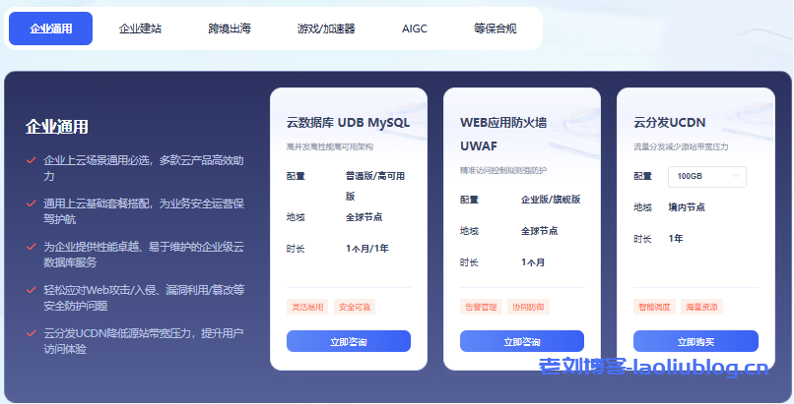Open the 云数据库 UDB MySQL card title
Image resolution: width=794 pixels, height=404 pixels.
(x=348, y=123)
